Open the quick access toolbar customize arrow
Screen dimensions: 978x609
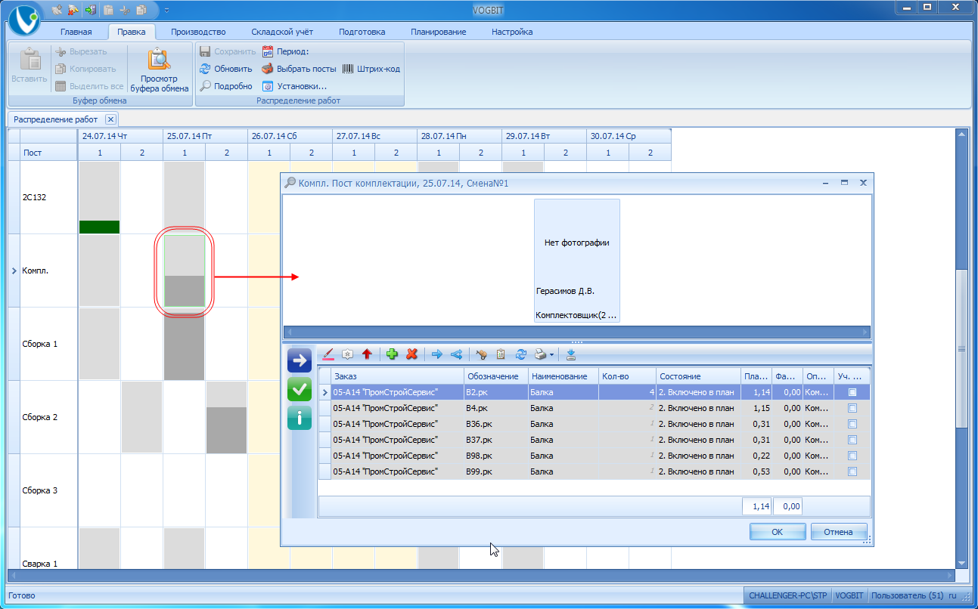click(166, 10)
